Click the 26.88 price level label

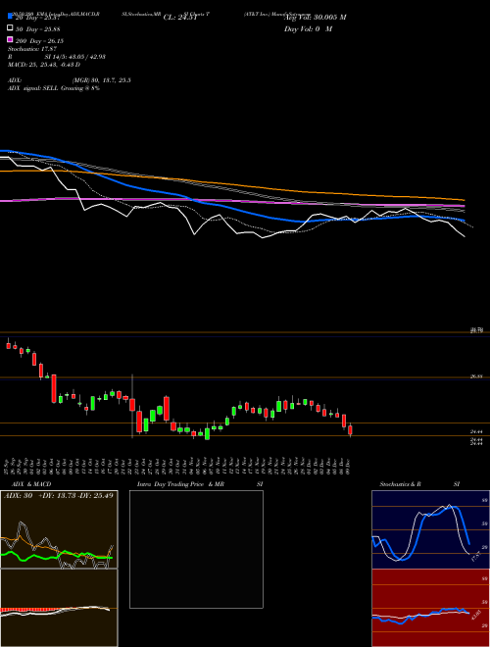click(476, 376)
